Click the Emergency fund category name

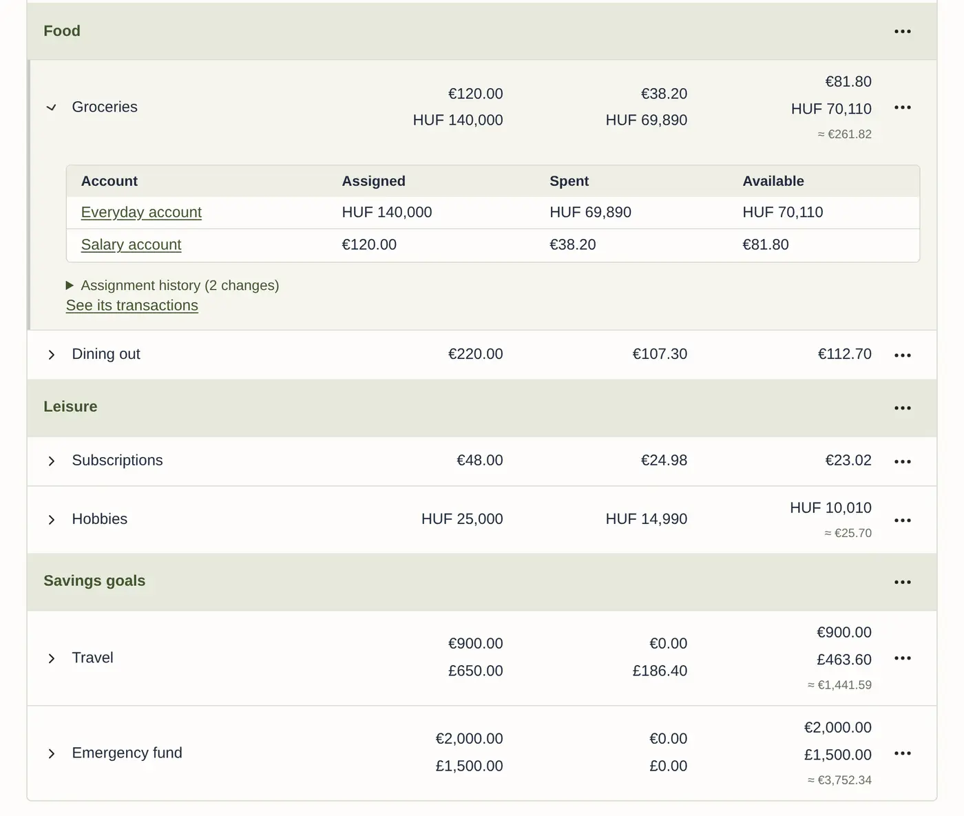[x=127, y=753]
